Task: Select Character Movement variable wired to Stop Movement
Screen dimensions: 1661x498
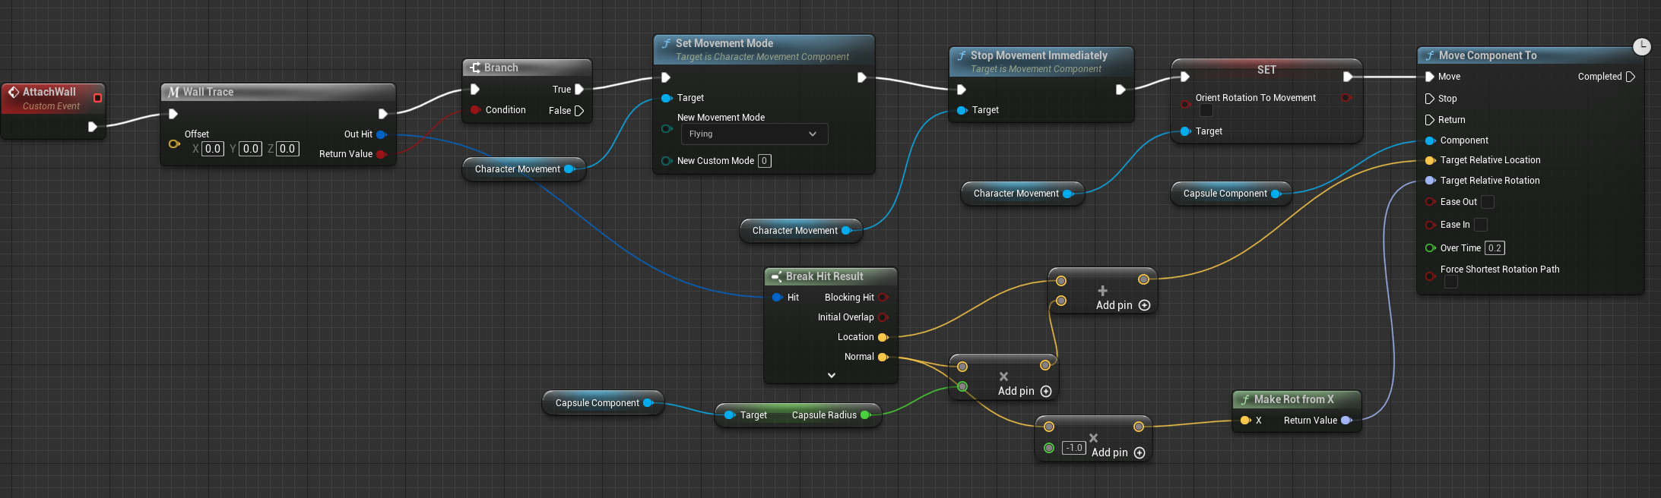Action: [x=801, y=231]
